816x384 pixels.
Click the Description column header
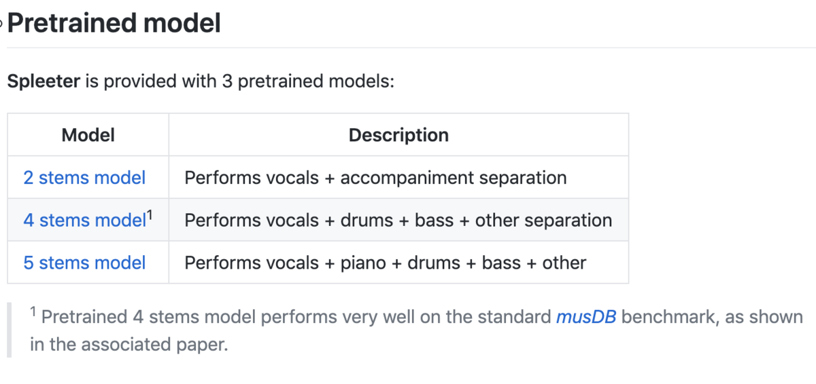(398, 135)
